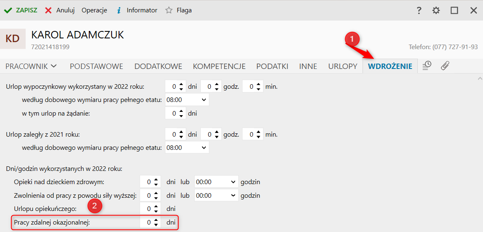Switch to the PODSTAWOWE tab
This screenshot has height=232, width=483.
click(x=96, y=66)
